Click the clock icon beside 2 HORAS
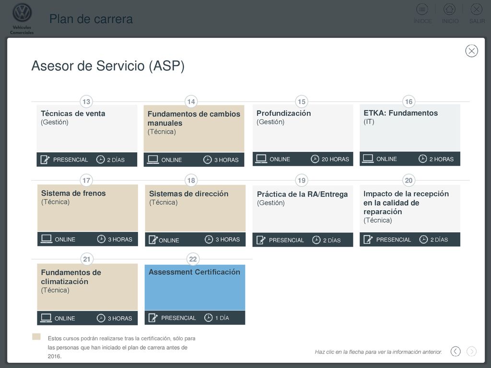 422,159
